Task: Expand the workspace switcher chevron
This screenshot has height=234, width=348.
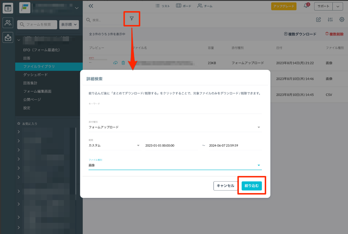Action: (76, 8)
